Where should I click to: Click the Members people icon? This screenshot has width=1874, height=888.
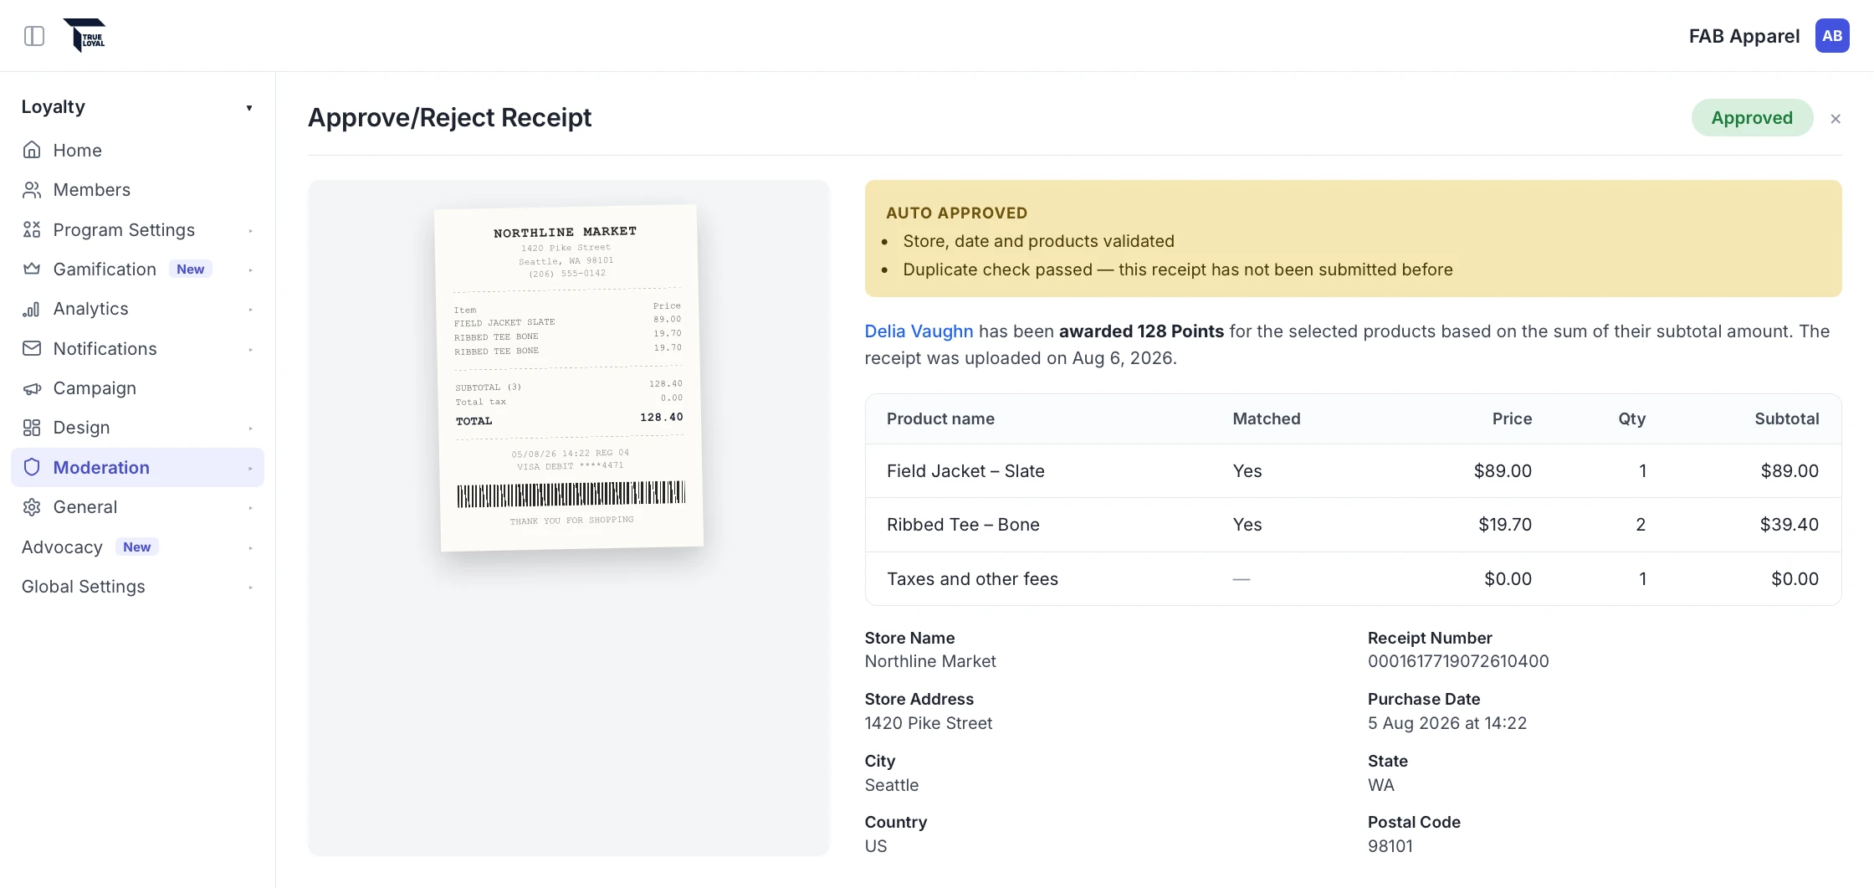32,190
